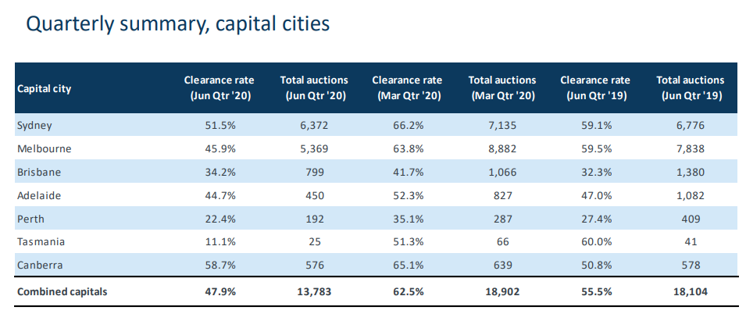This screenshot has width=746, height=321.
Task: Click the Clearance rate (Jun Qtr '19) header
Action: [595, 88]
